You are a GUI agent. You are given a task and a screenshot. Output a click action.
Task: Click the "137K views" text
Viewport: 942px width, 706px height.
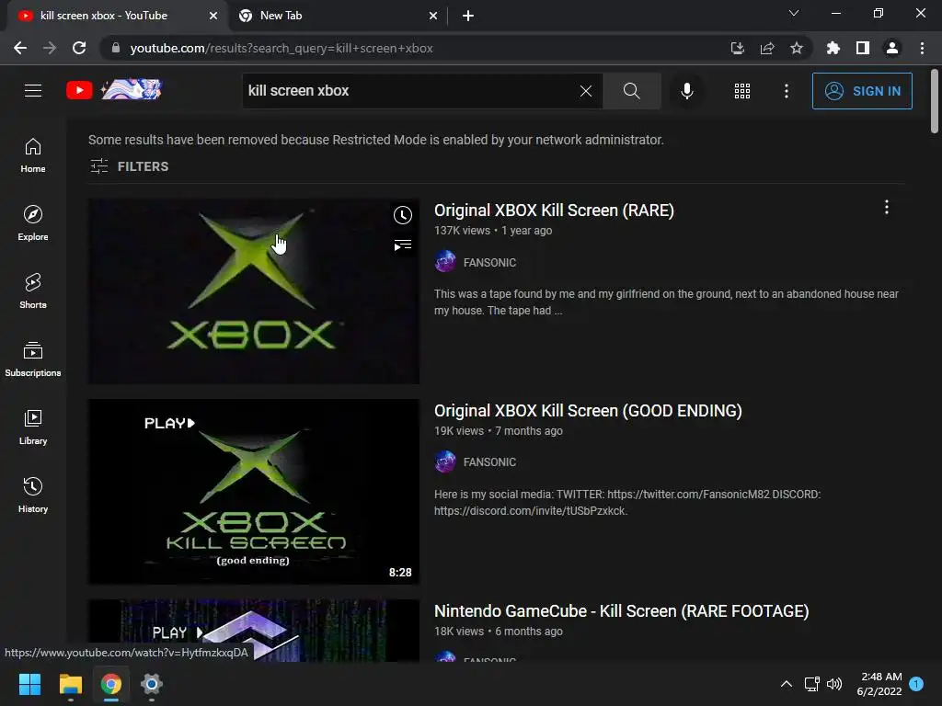pyautogui.click(x=462, y=231)
